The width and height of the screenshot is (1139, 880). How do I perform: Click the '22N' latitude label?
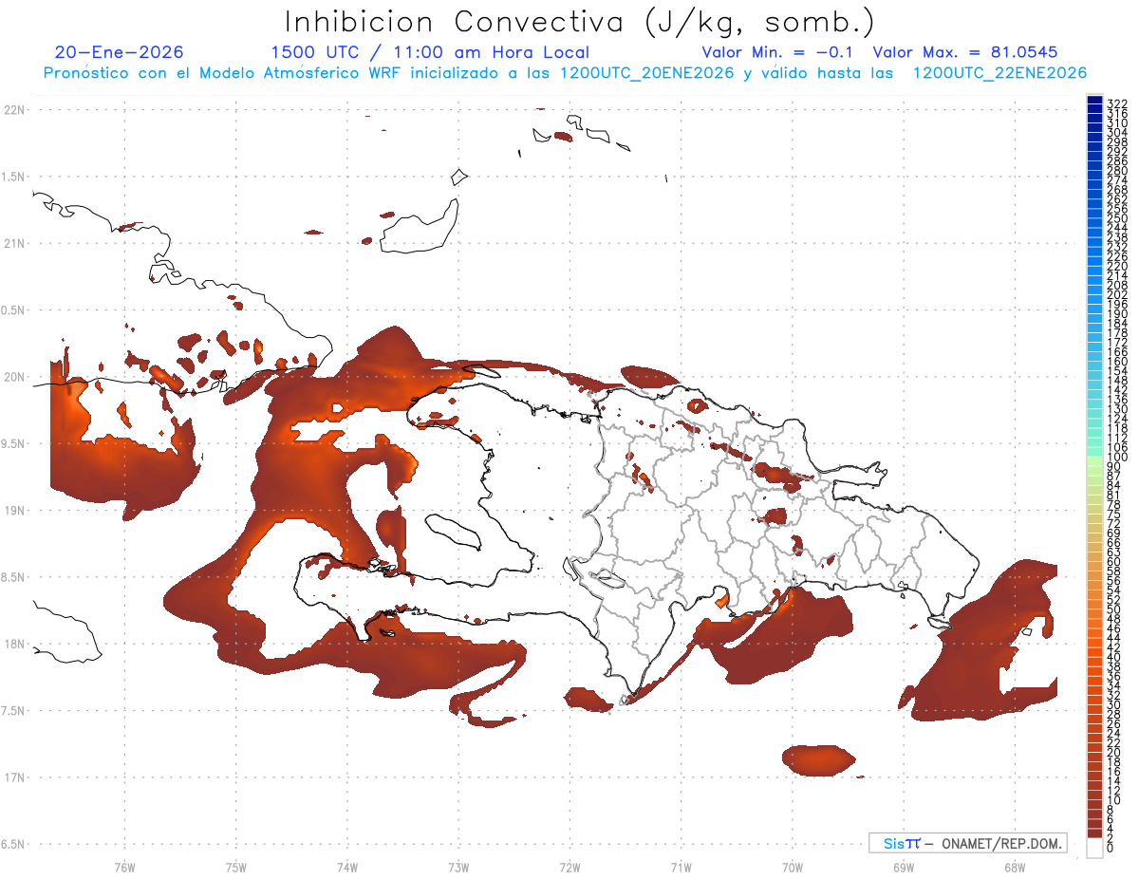point(14,110)
